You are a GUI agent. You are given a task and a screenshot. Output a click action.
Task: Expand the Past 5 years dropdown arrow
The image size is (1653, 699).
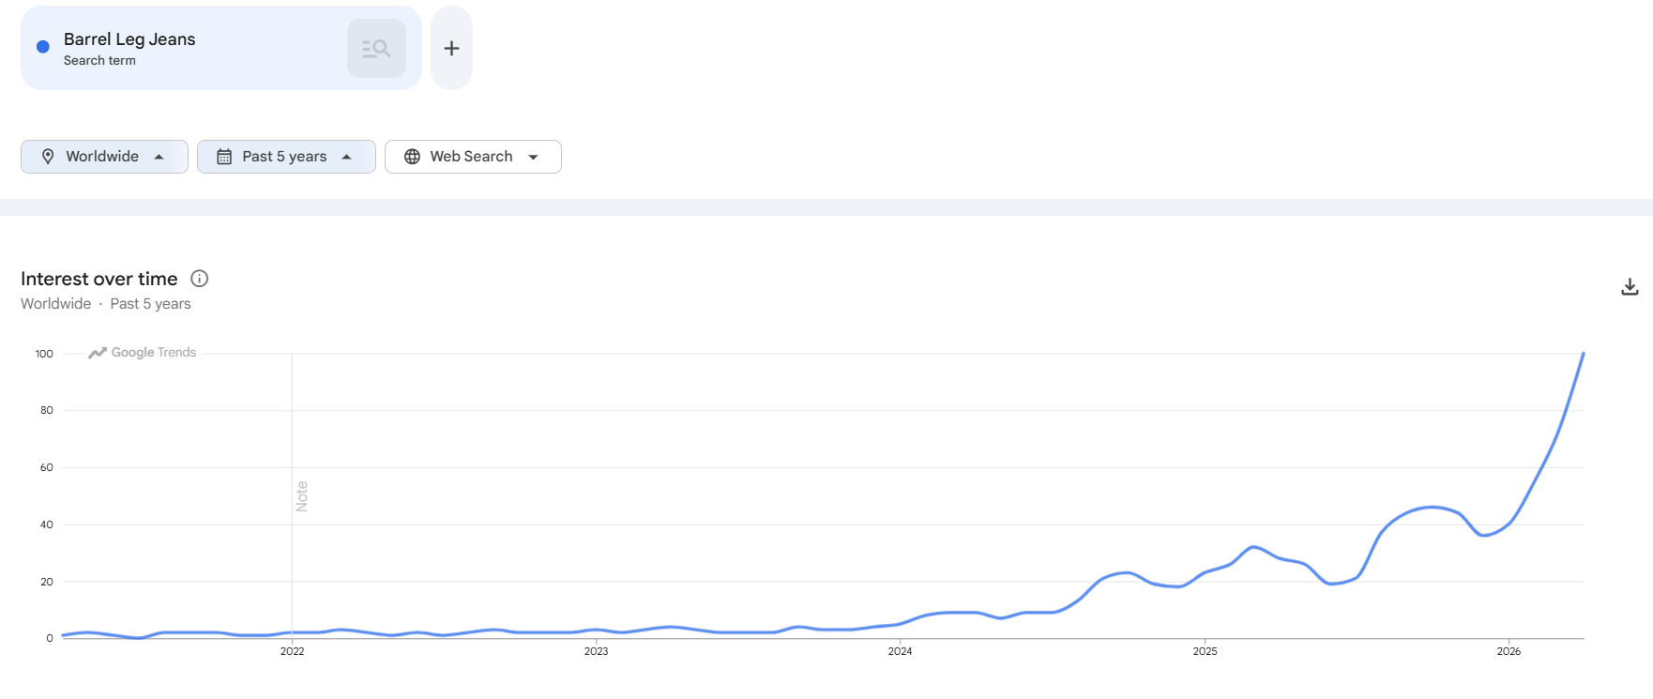347,157
